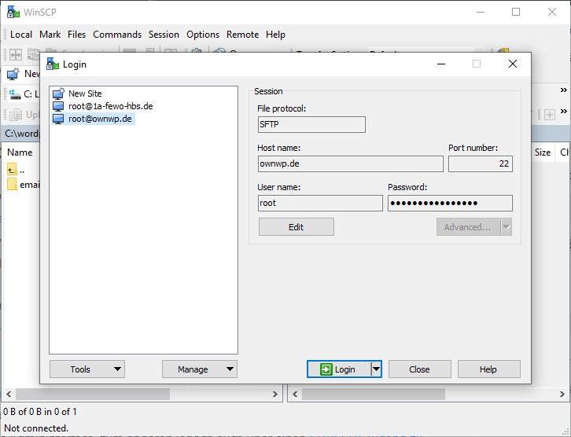Click the Port number field

tap(481, 163)
